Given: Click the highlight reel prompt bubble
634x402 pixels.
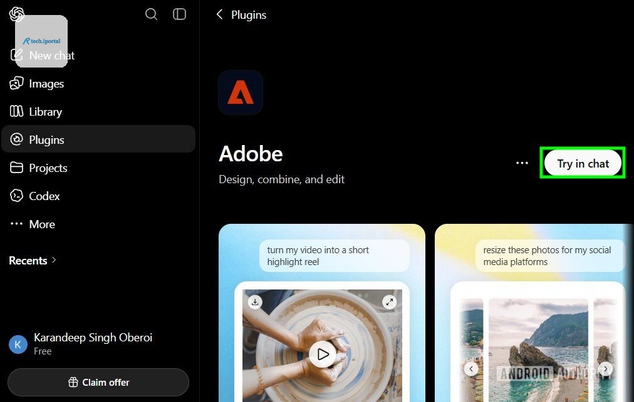Looking at the screenshot, I should [x=335, y=256].
